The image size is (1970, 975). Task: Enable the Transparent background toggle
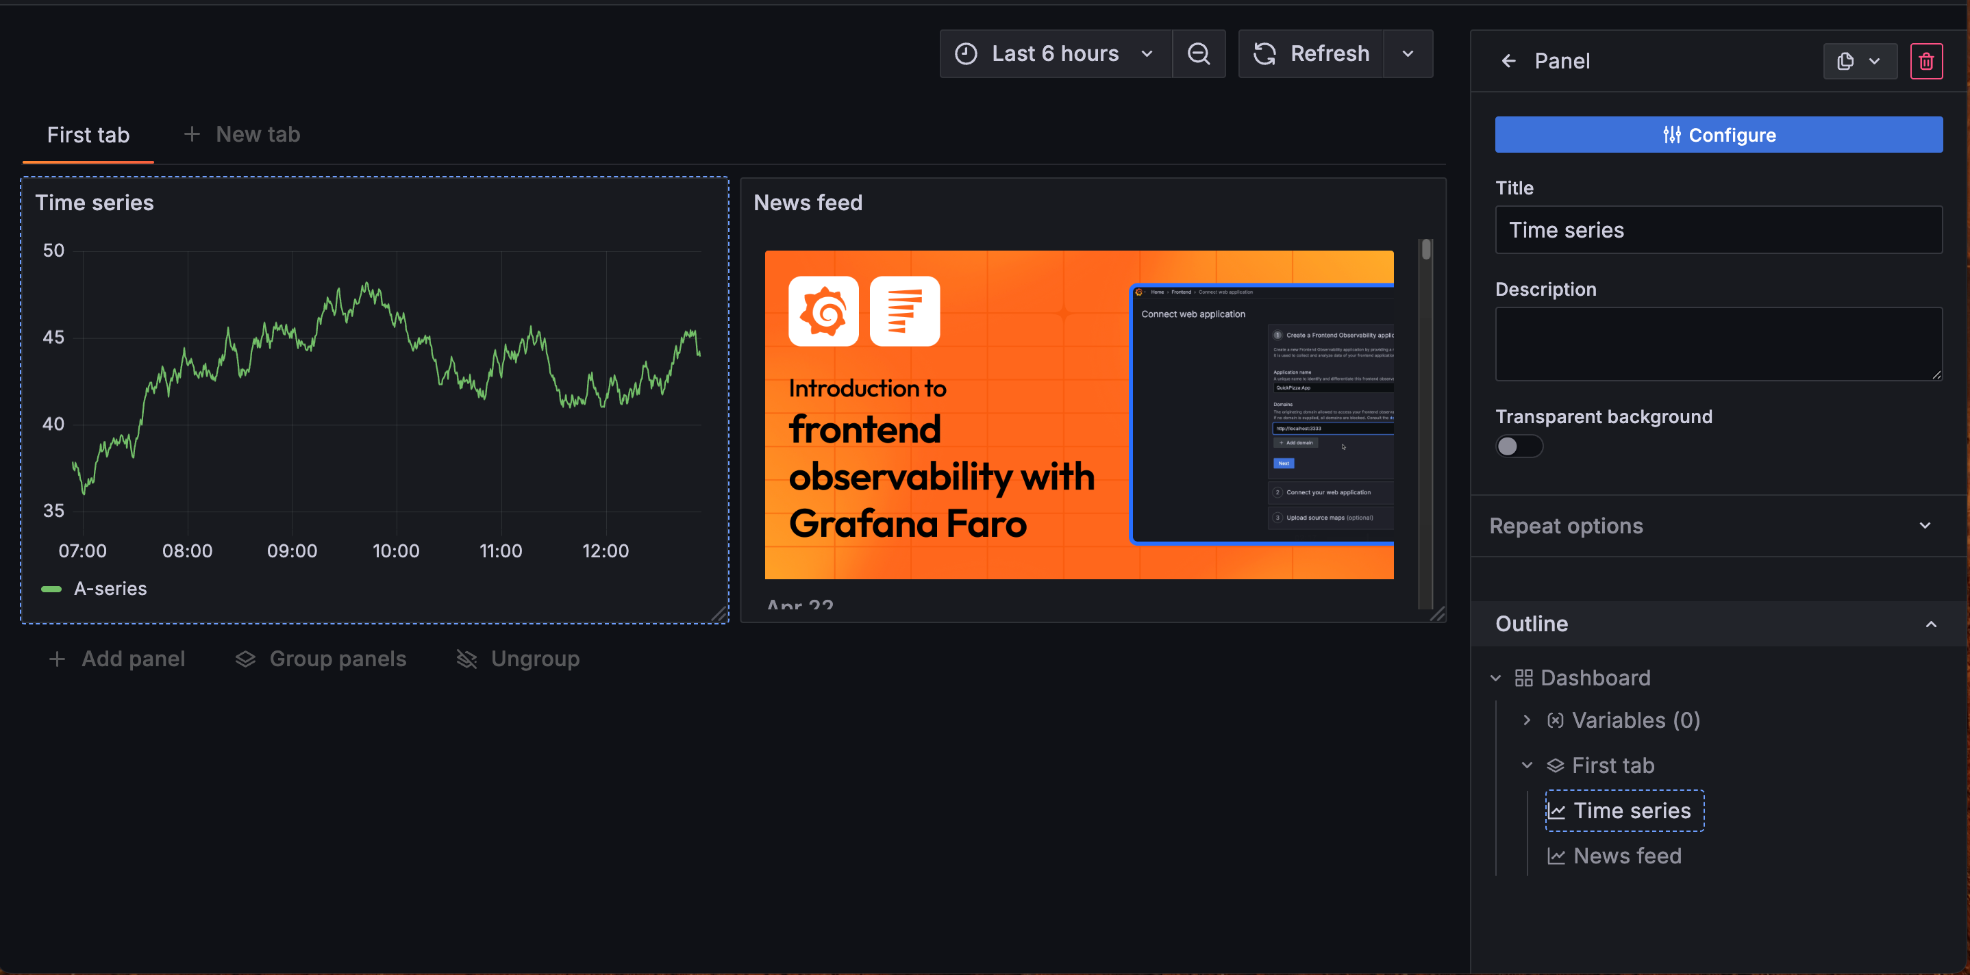pyautogui.click(x=1519, y=446)
